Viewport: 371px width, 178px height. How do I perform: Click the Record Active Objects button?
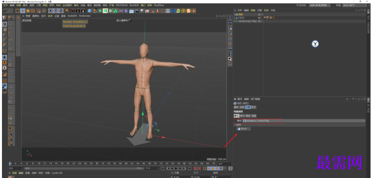pos(195,168)
